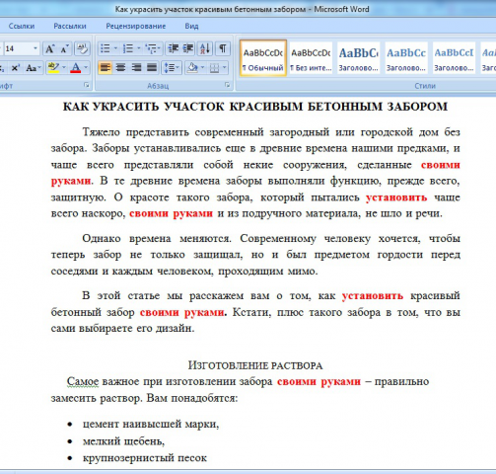Expand font color dropdown arrow
Image resolution: width=496 pixels, height=474 pixels.
(86, 68)
